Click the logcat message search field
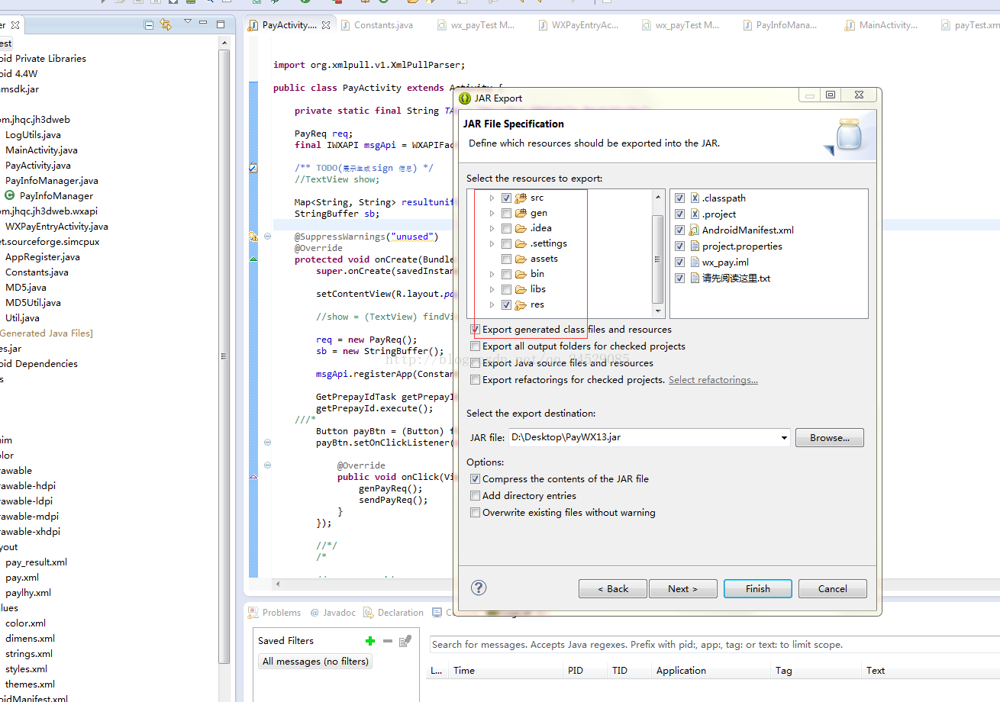The image size is (1000, 702). [714, 645]
